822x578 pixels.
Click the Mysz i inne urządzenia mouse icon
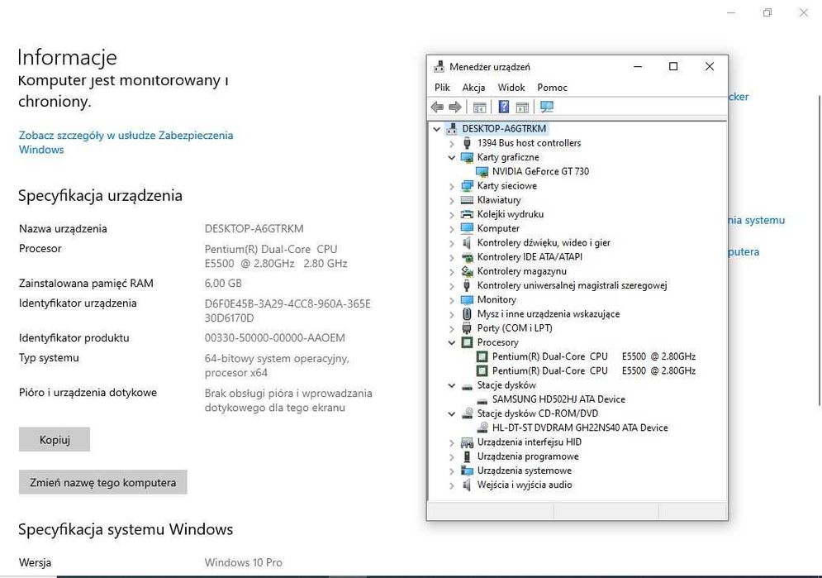coord(467,313)
